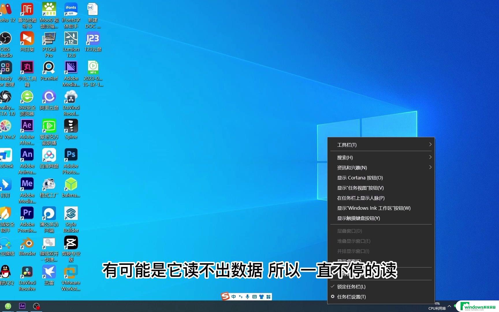This screenshot has width=499, height=312.
Task: Expand the 工具栏(T) submenu
Action: [381, 145]
